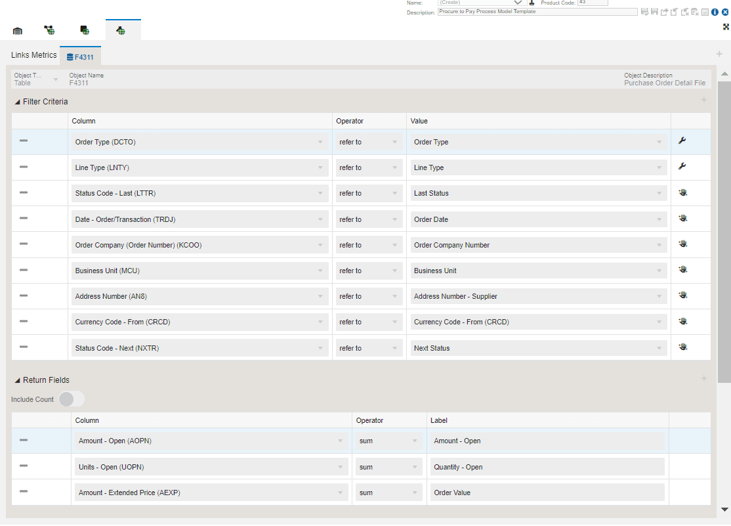The width and height of the screenshot is (731, 526).
Task: Click the Purchase Order Detail File description
Action: coord(665,83)
